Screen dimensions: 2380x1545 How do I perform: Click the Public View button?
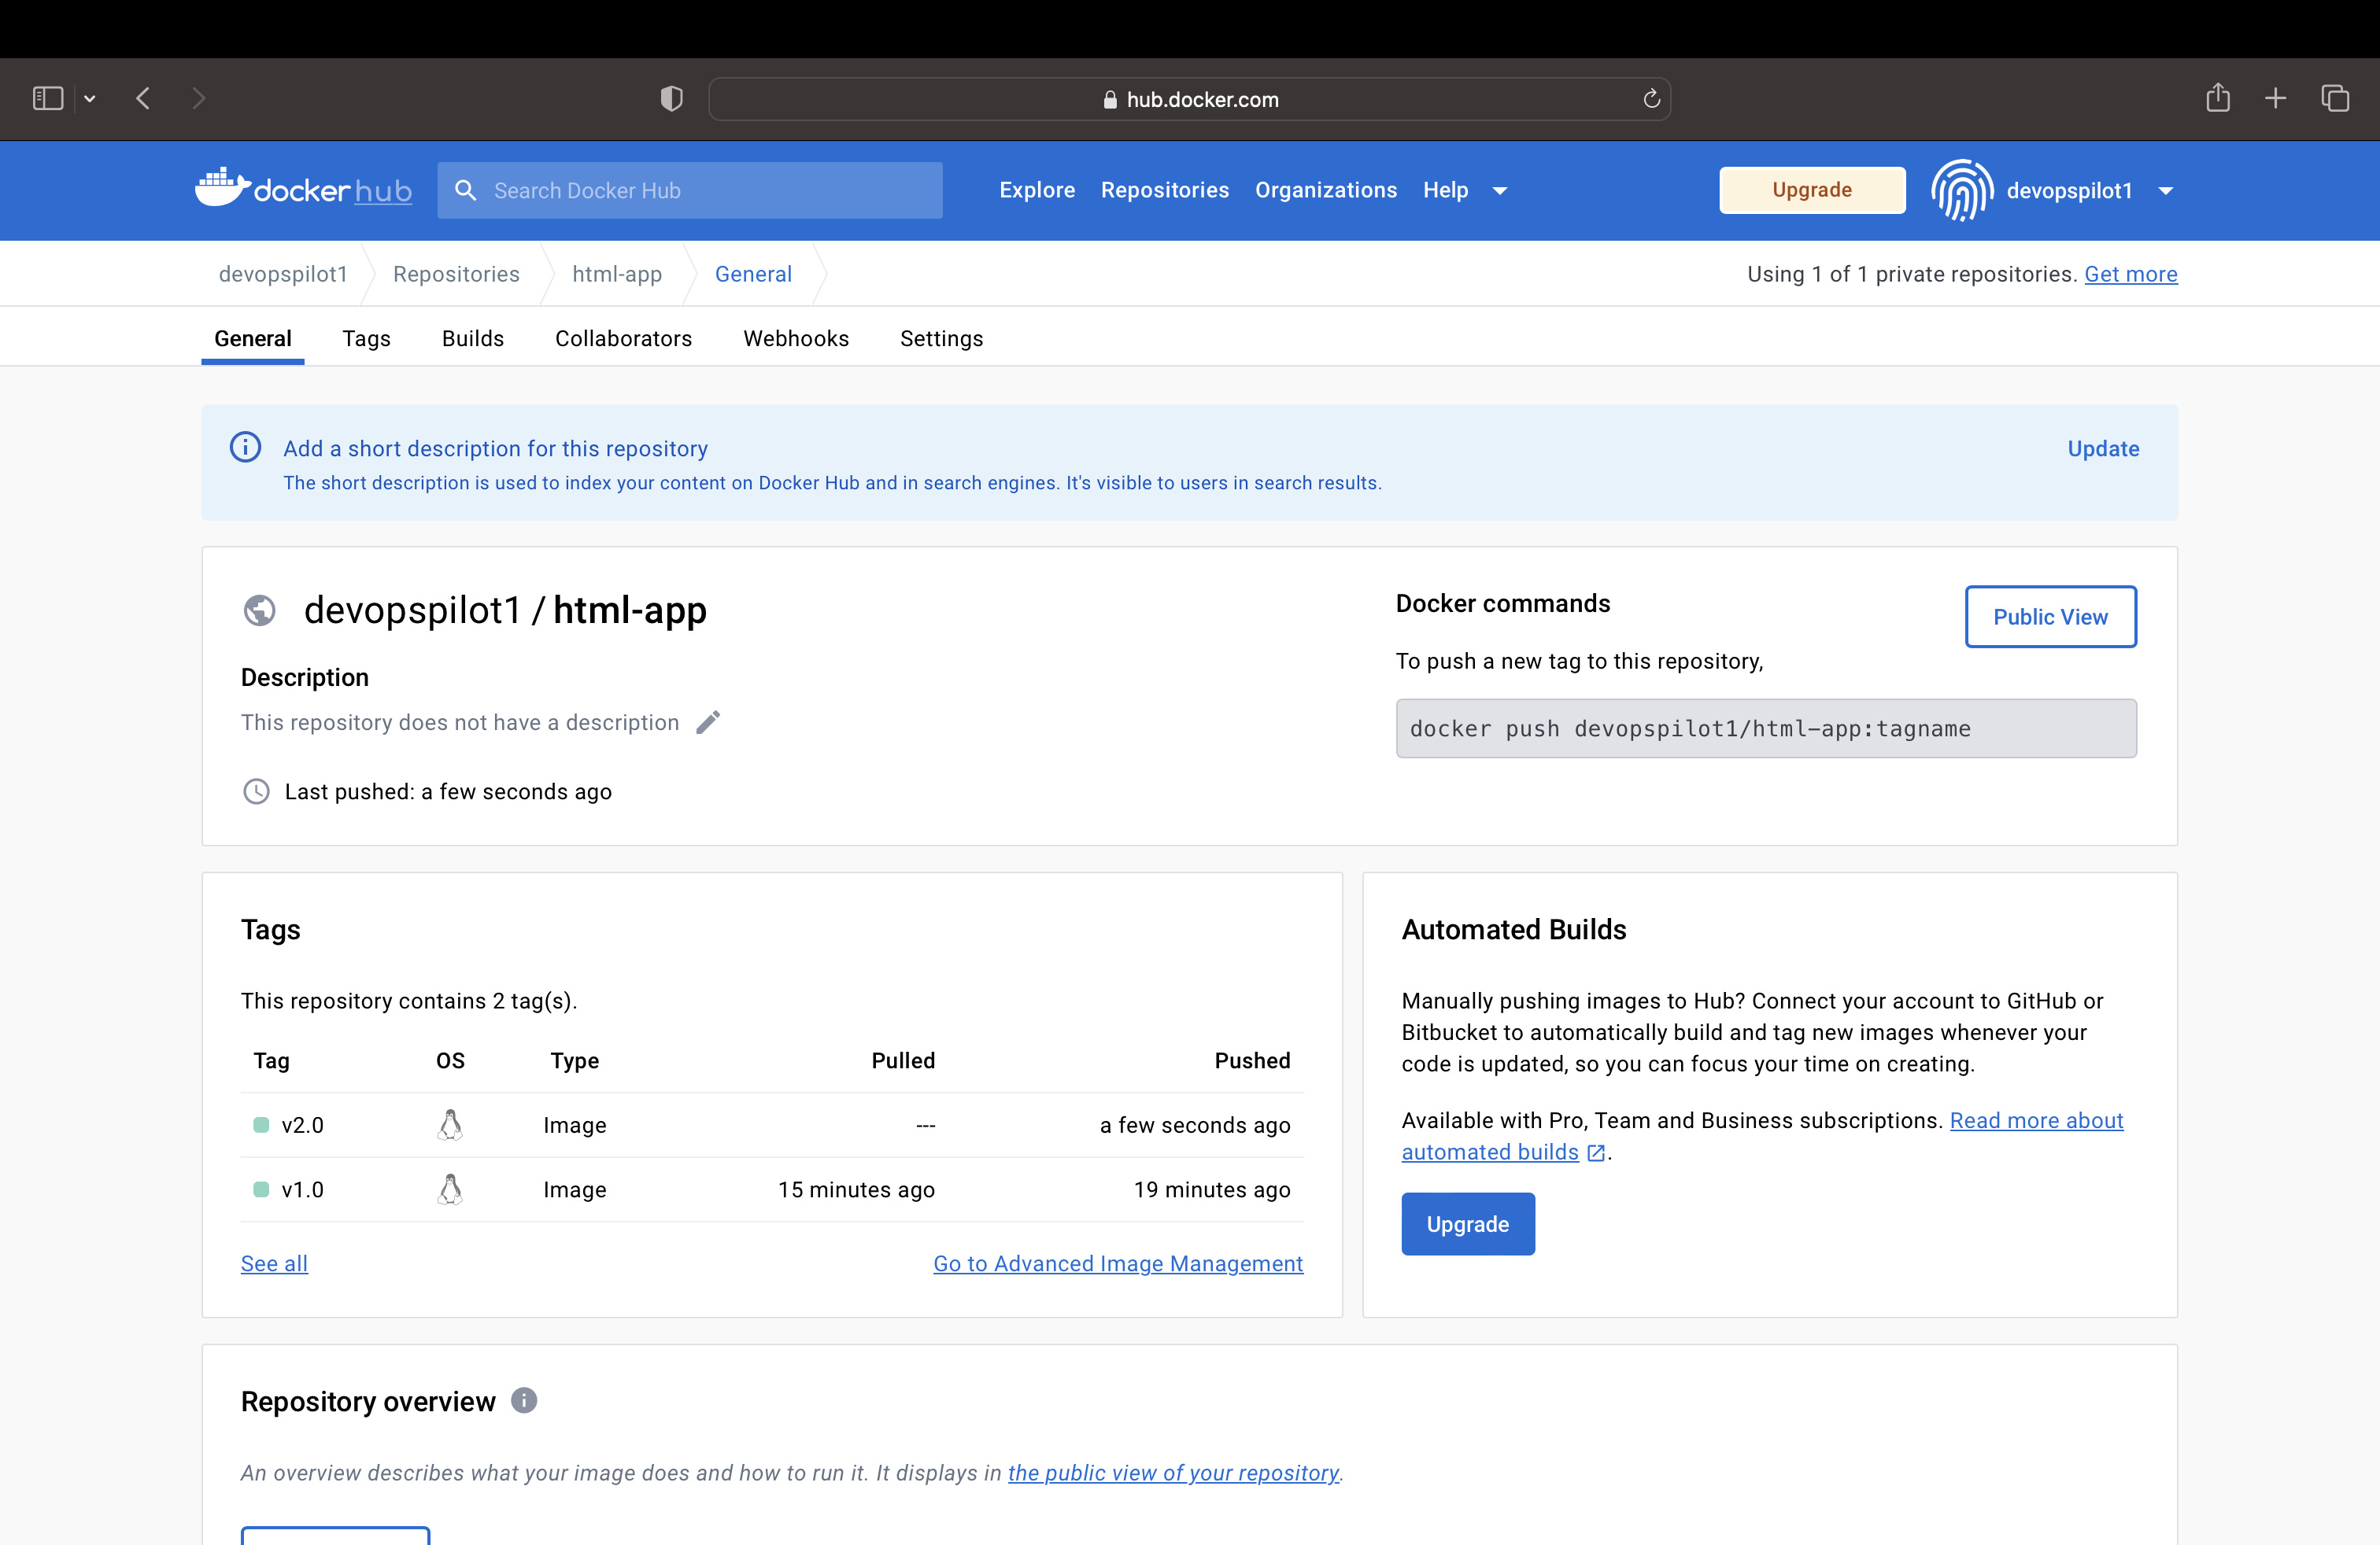[x=2050, y=617]
